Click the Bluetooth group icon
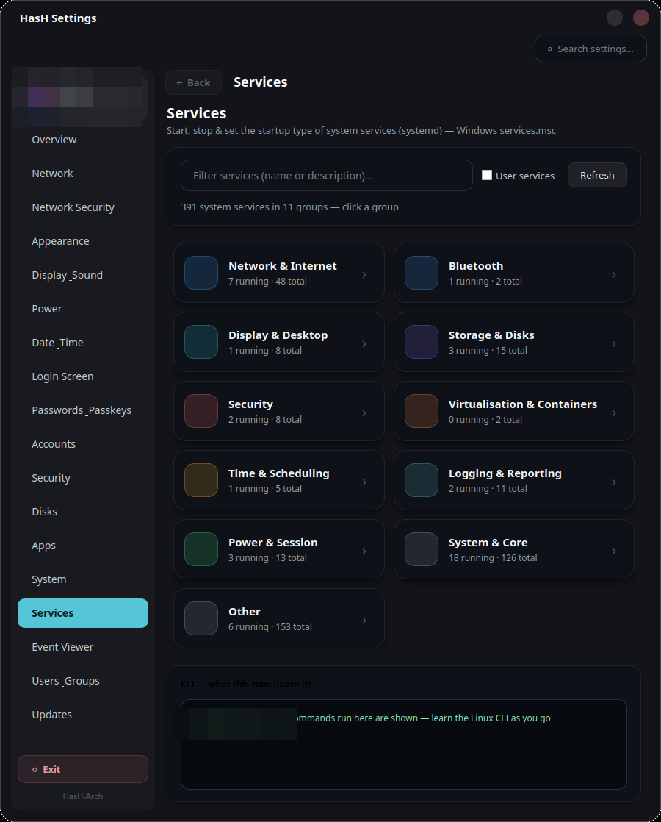Viewport: 661px width, 822px height. pyautogui.click(x=421, y=273)
